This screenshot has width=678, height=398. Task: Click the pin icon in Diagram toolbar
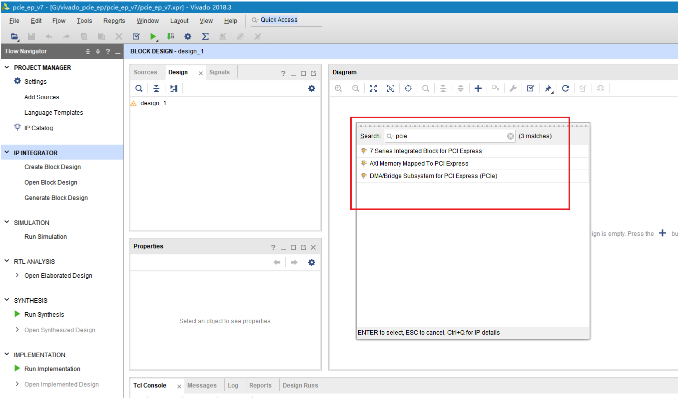click(548, 88)
